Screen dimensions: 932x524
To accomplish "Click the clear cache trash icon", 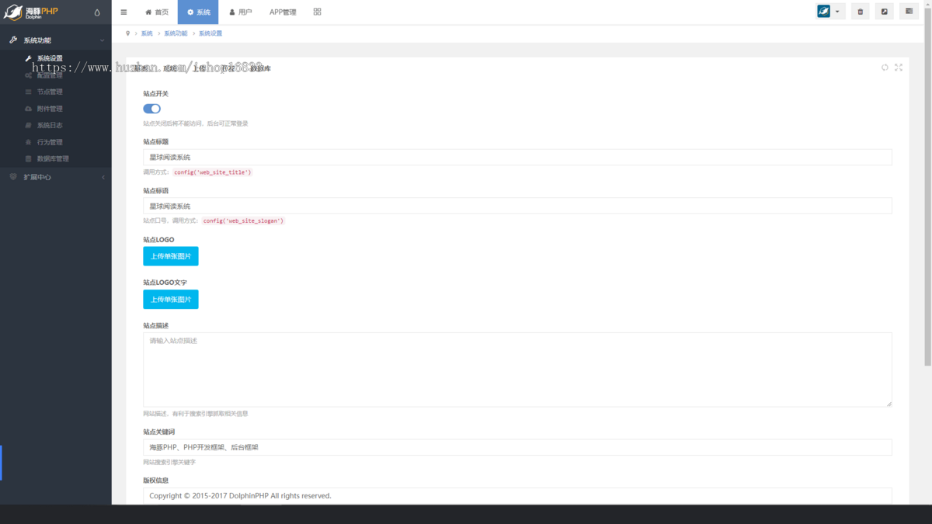I will (x=860, y=12).
